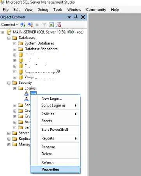Expand the Database Snapshots node
This screenshot has height=176, width=141.
(x=15, y=49)
